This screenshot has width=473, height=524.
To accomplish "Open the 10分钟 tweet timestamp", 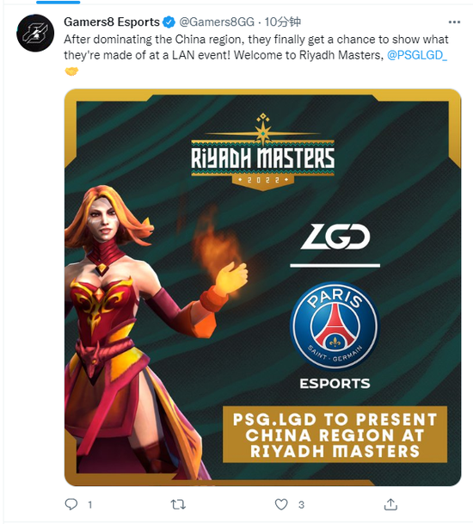I will (283, 22).
